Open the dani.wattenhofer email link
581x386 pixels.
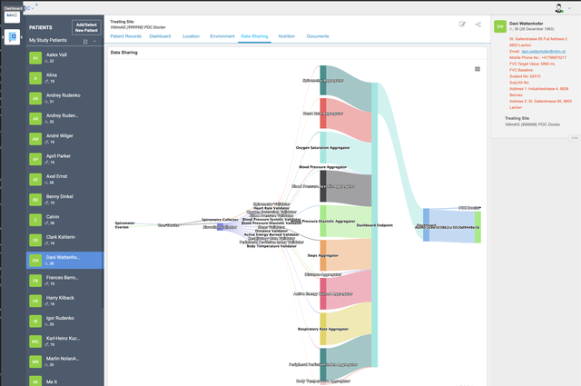[543, 52]
